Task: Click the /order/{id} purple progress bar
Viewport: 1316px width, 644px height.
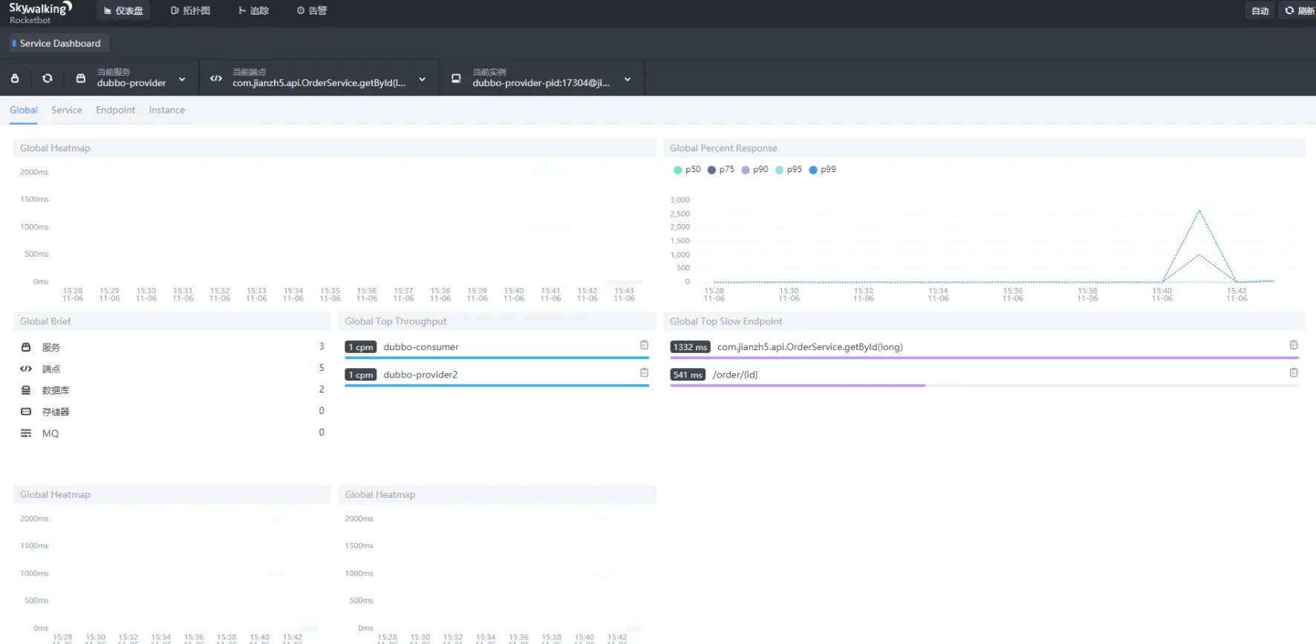Action: click(x=798, y=386)
